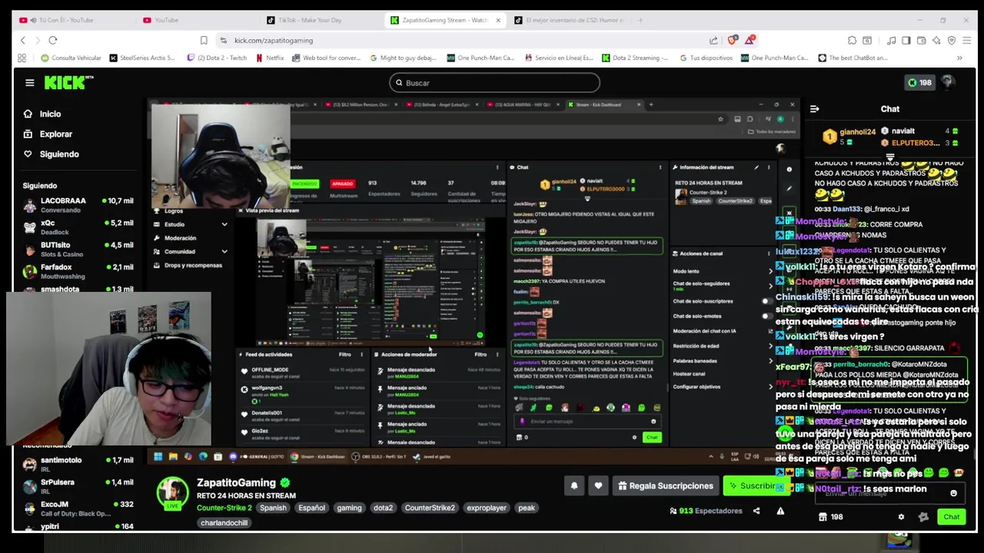Select the dota2 stream tag
Viewport: 984px width, 553px height.
[383, 508]
